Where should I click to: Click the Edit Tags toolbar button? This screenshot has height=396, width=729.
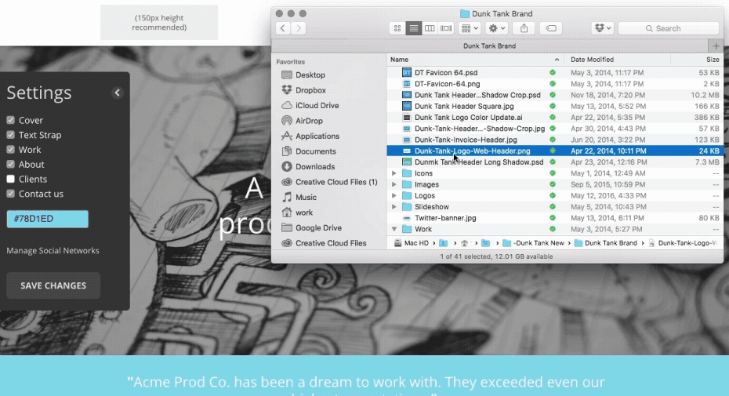click(551, 28)
